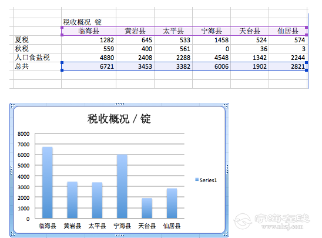This screenshot has height=238, width=322.
Task: Click the chart's top-left corner resize handle
Action: pyautogui.click(x=12, y=106)
